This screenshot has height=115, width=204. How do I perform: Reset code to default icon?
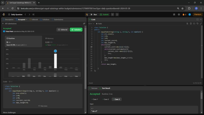pos(197,24)
